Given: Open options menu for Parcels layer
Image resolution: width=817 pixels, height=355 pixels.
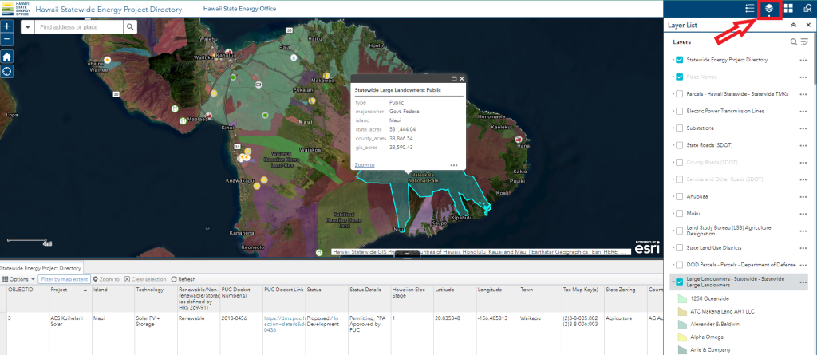Looking at the screenshot, I should (x=803, y=94).
